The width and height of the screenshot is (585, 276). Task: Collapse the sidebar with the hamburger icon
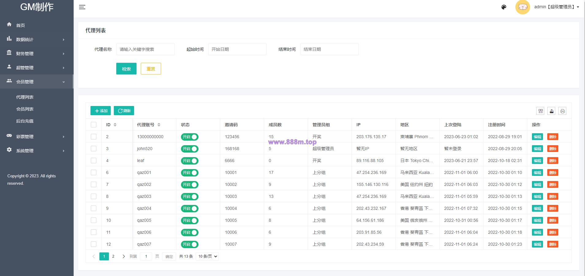82,7
